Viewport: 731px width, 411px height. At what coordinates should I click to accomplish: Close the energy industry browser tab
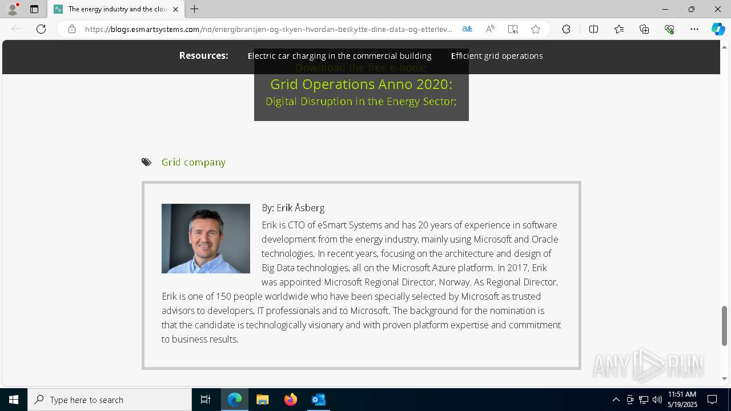(175, 9)
